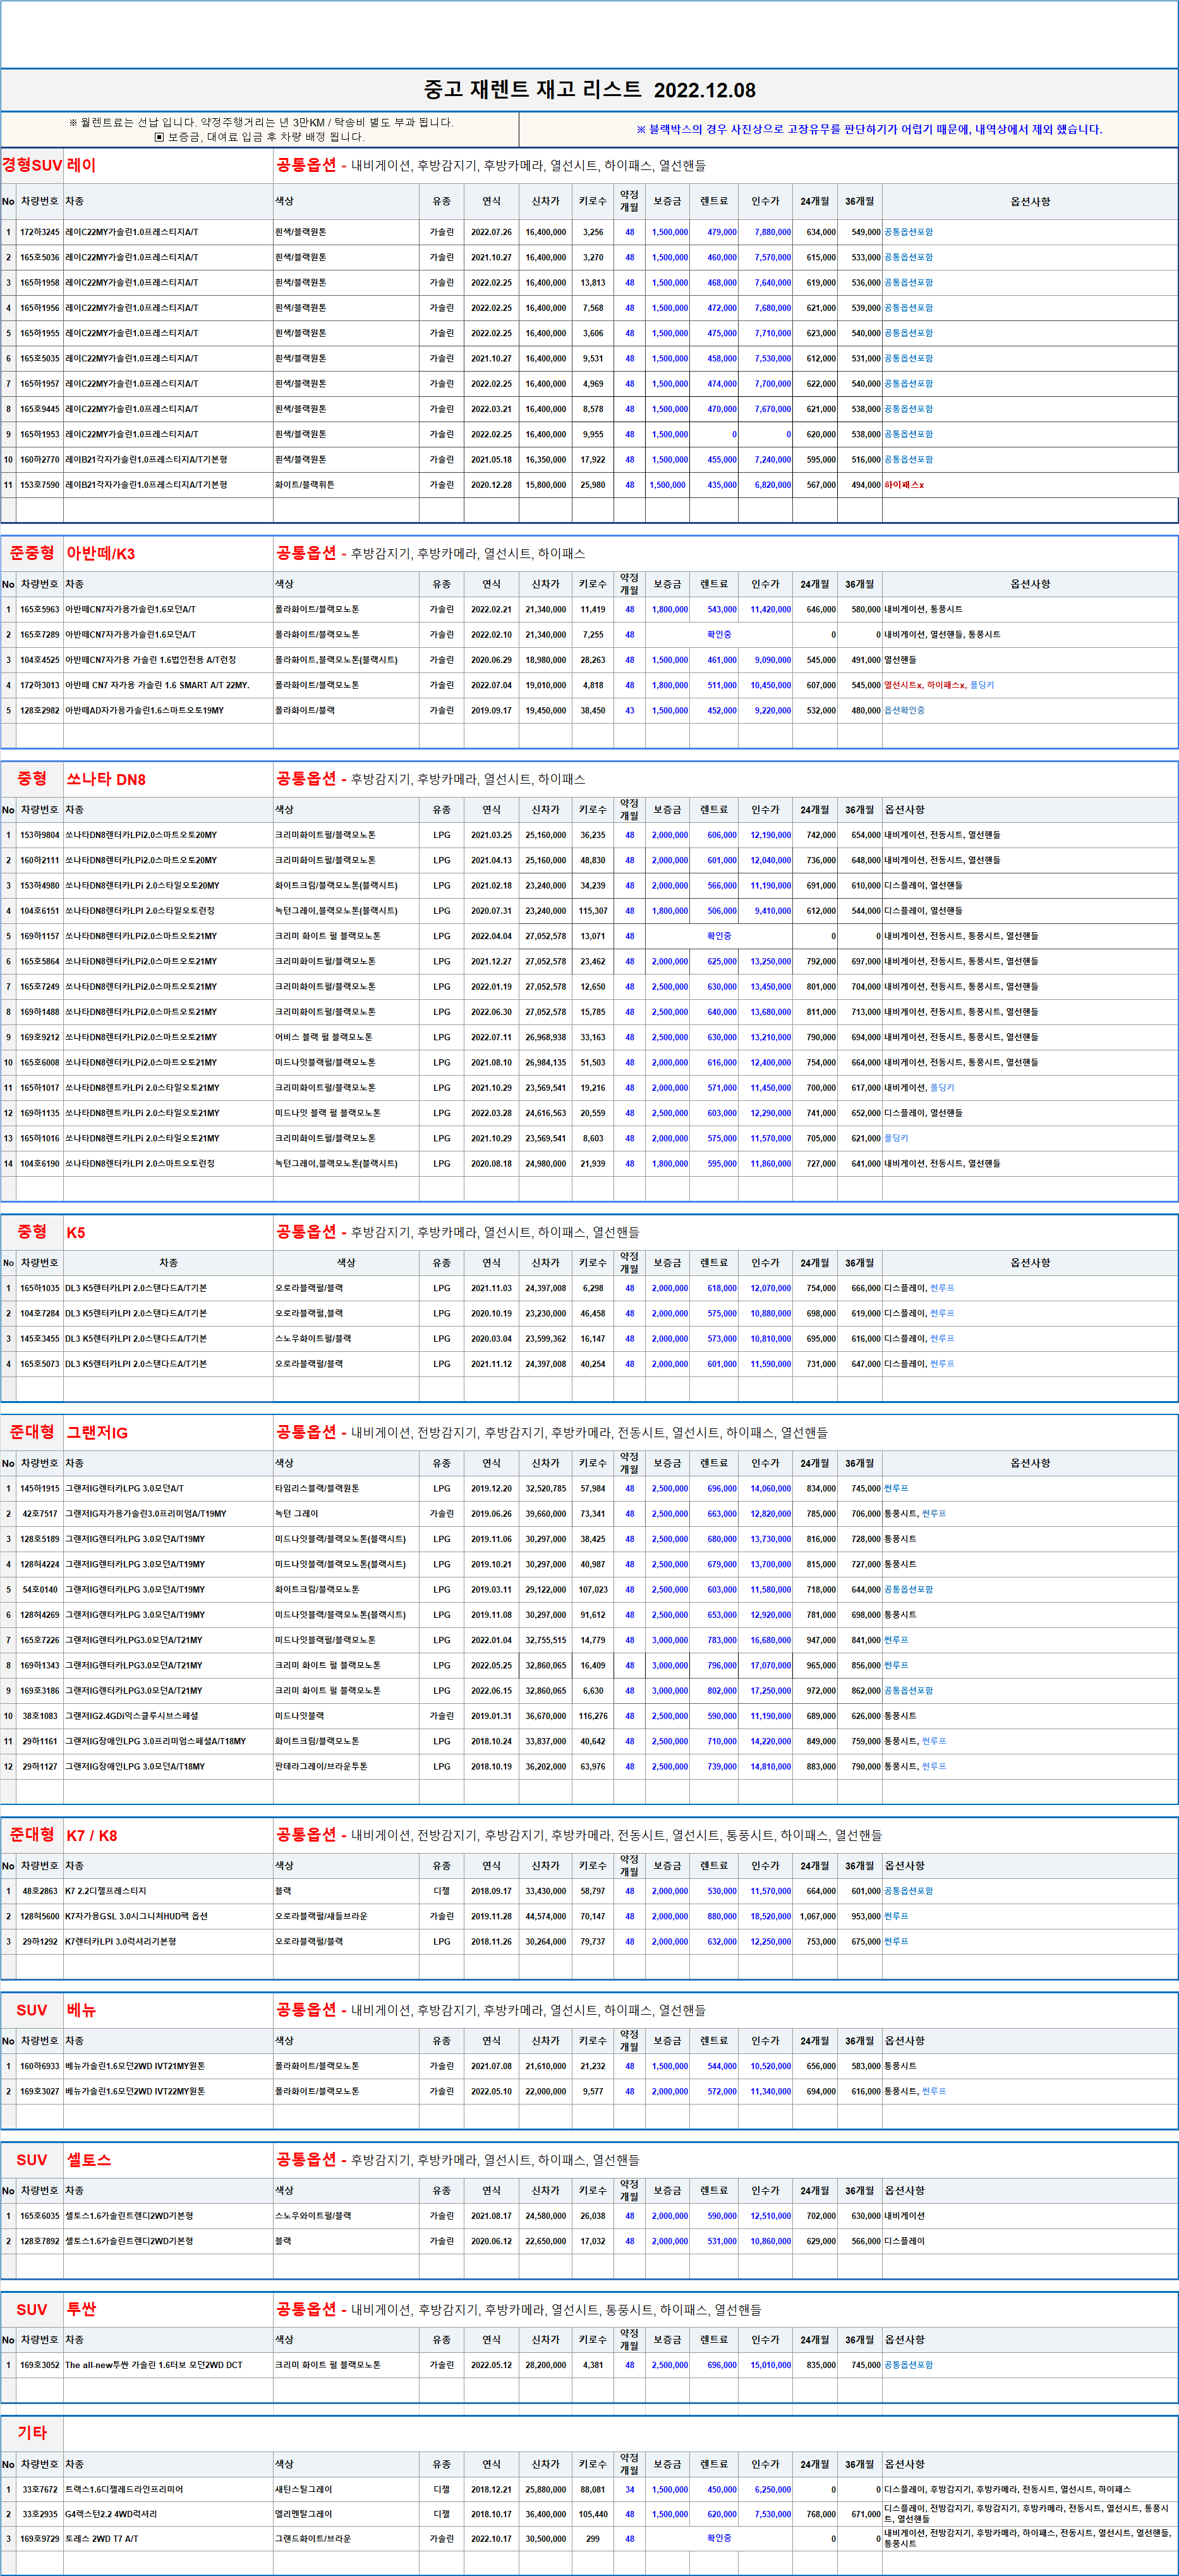Select car number 172하3245 in 레이 table
The height and width of the screenshot is (2576, 1179).
coord(40,232)
